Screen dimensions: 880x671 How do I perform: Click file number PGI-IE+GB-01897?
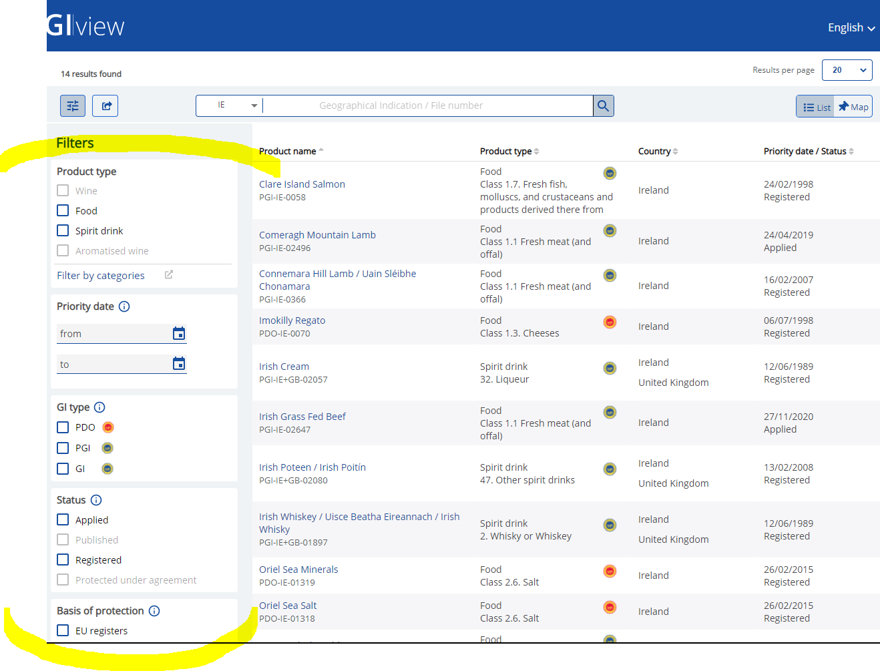[293, 542]
